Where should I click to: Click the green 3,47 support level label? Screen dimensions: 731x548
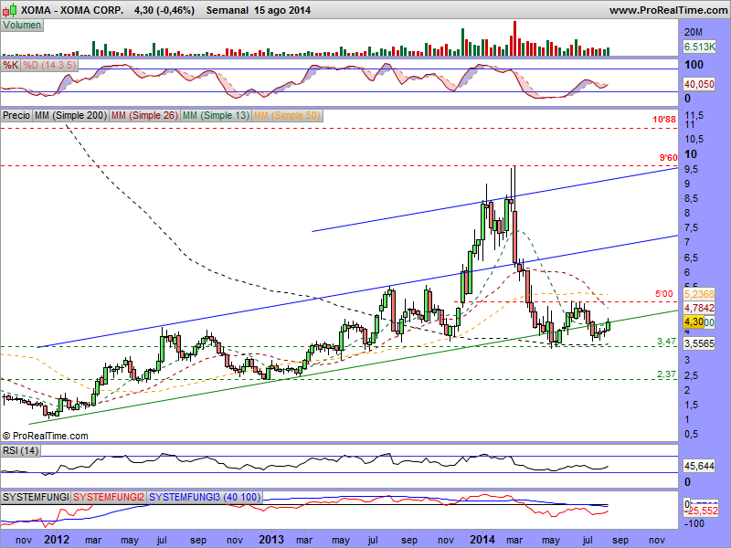pyautogui.click(x=667, y=342)
